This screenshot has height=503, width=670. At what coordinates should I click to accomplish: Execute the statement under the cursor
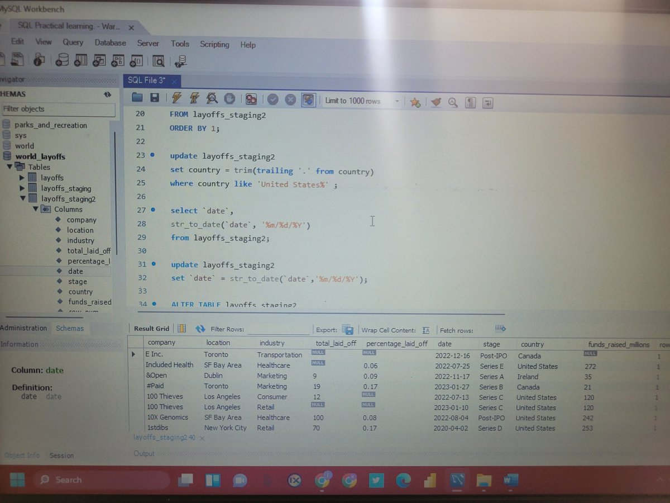[194, 98]
